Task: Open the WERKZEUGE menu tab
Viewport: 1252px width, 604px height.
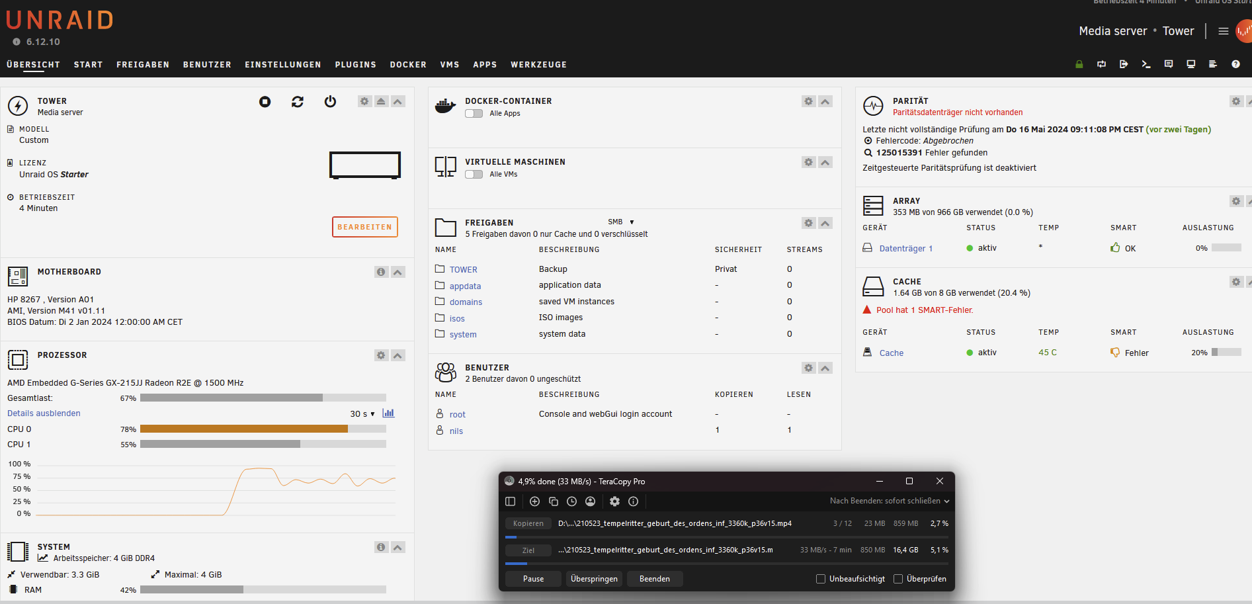Action: (x=538, y=65)
